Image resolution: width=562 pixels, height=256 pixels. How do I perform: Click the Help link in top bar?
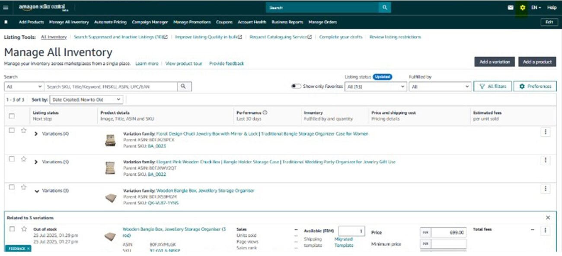pyautogui.click(x=552, y=8)
